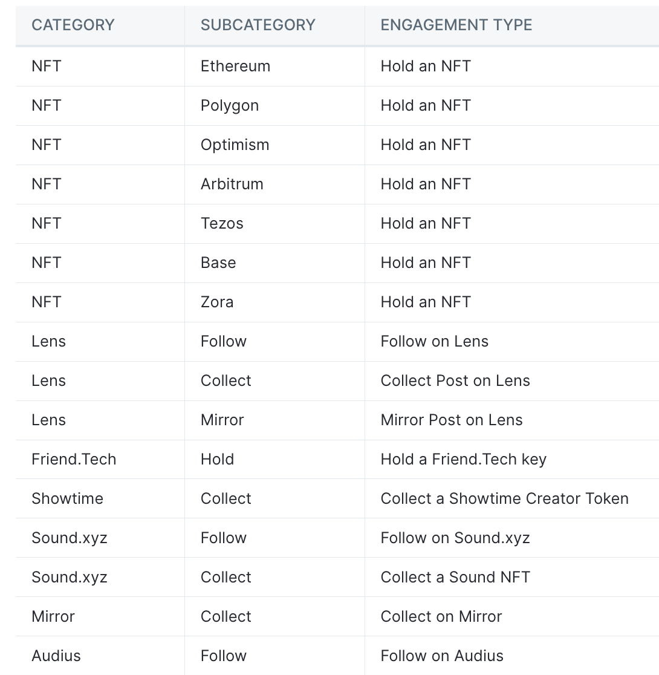Click "Hold an NFT" in the Tezos row
The image size is (659, 675).
[x=426, y=223]
